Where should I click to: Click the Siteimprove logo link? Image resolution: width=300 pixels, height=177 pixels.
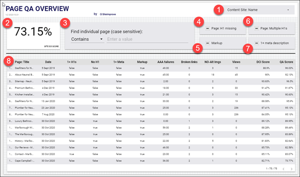click(x=108, y=14)
